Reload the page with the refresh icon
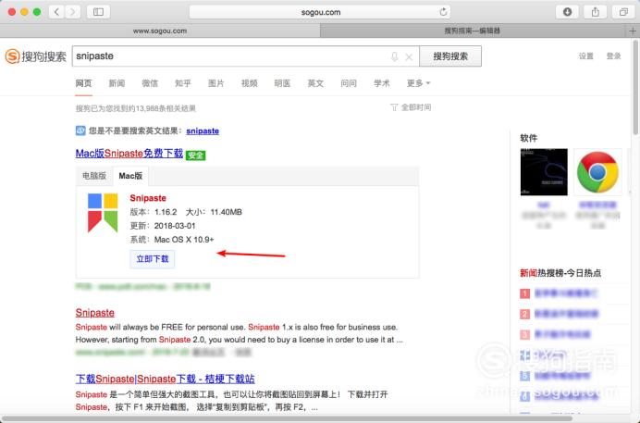The image size is (640, 423). pos(443,12)
